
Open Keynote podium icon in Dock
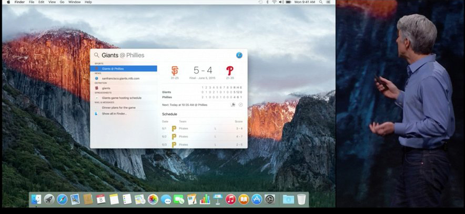click(x=218, y=199)
